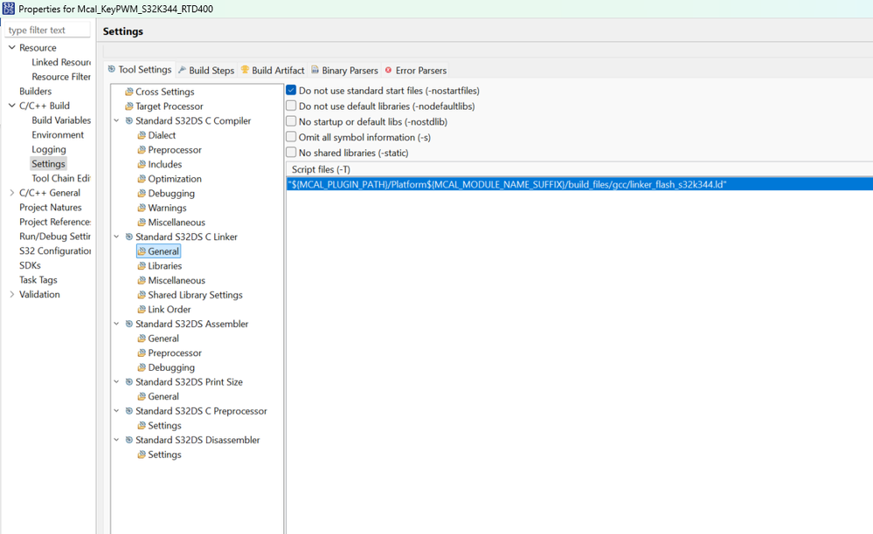Open the Task Tags page
Screen dimensions: 873x534
(38, 279)
